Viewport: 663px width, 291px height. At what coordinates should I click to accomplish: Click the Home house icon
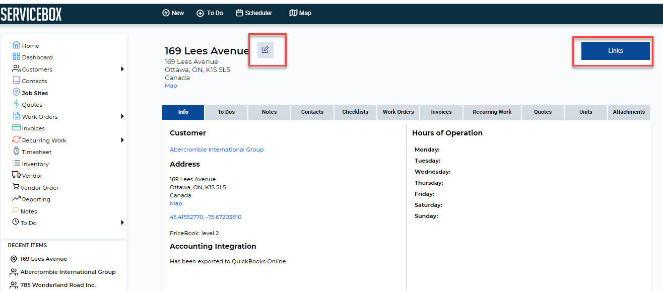[16, 45]
